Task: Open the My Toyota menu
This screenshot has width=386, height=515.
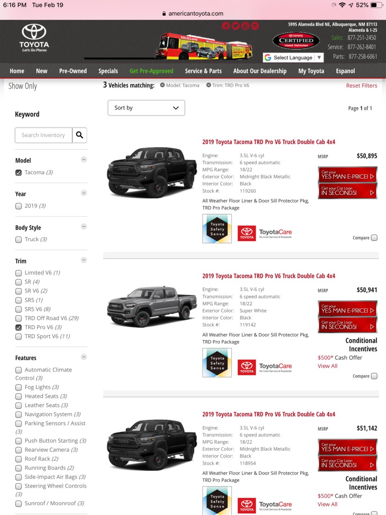Action: pos(311,71)
